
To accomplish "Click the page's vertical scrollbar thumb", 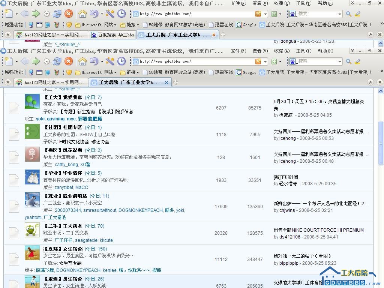I will tap(381, 142).
